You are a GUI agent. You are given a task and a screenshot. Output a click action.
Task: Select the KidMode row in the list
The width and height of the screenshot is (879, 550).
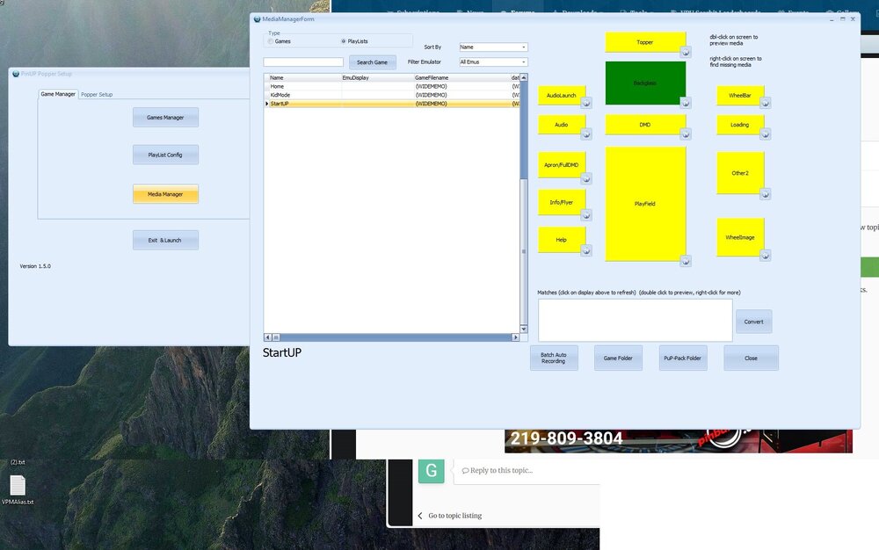point(392,95)
